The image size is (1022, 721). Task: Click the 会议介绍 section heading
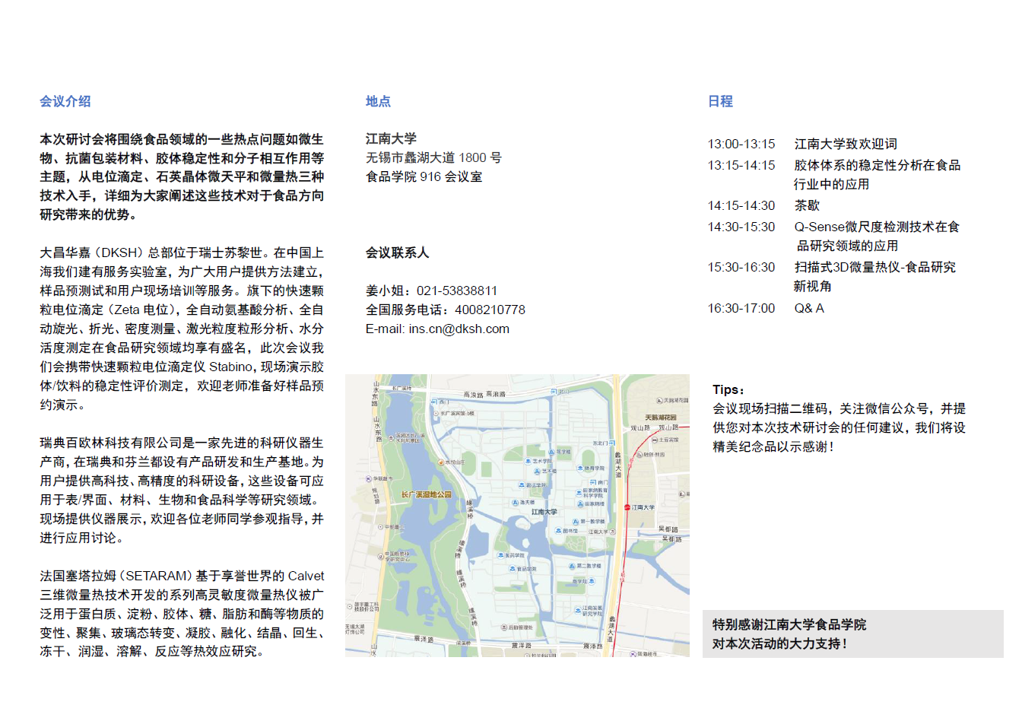65,101
